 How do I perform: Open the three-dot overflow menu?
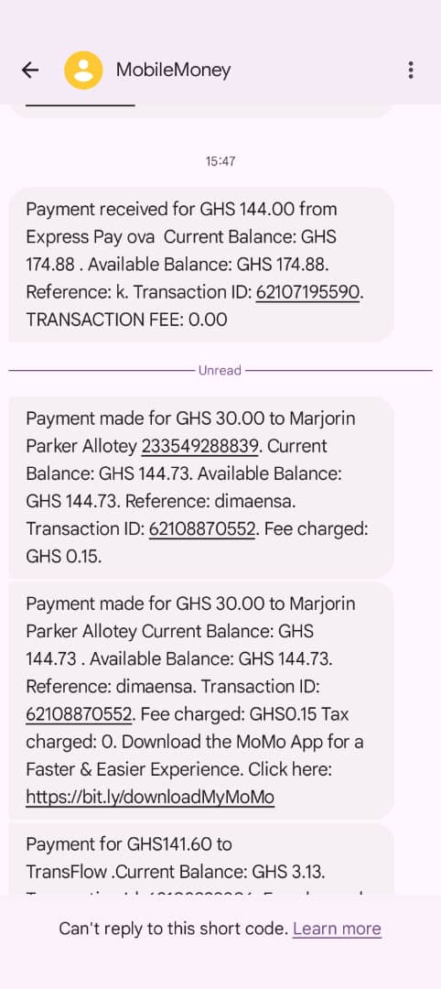411,70
